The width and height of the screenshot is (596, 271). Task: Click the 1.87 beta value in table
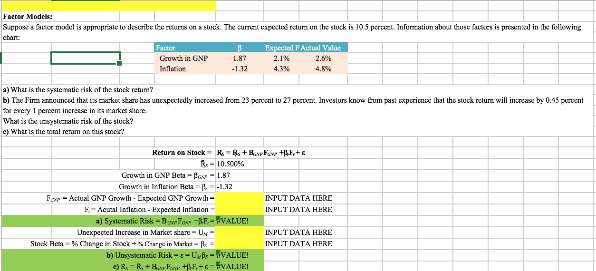click(x=240, y=58)
